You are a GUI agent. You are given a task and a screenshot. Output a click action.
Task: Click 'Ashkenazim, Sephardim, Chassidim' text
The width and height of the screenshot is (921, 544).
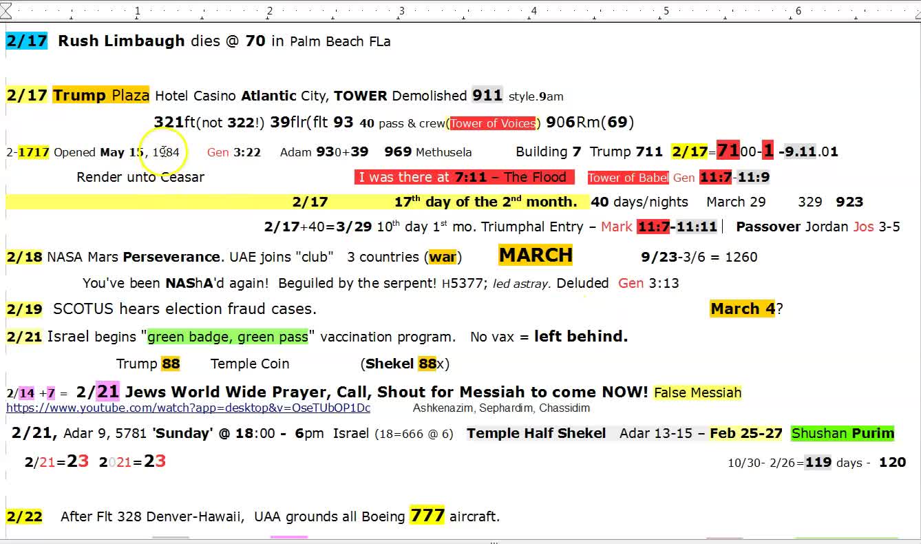[x=501, y=408]
